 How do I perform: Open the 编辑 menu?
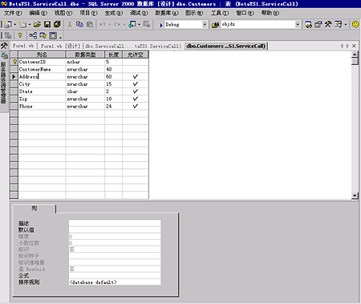(x=39, y=13)
